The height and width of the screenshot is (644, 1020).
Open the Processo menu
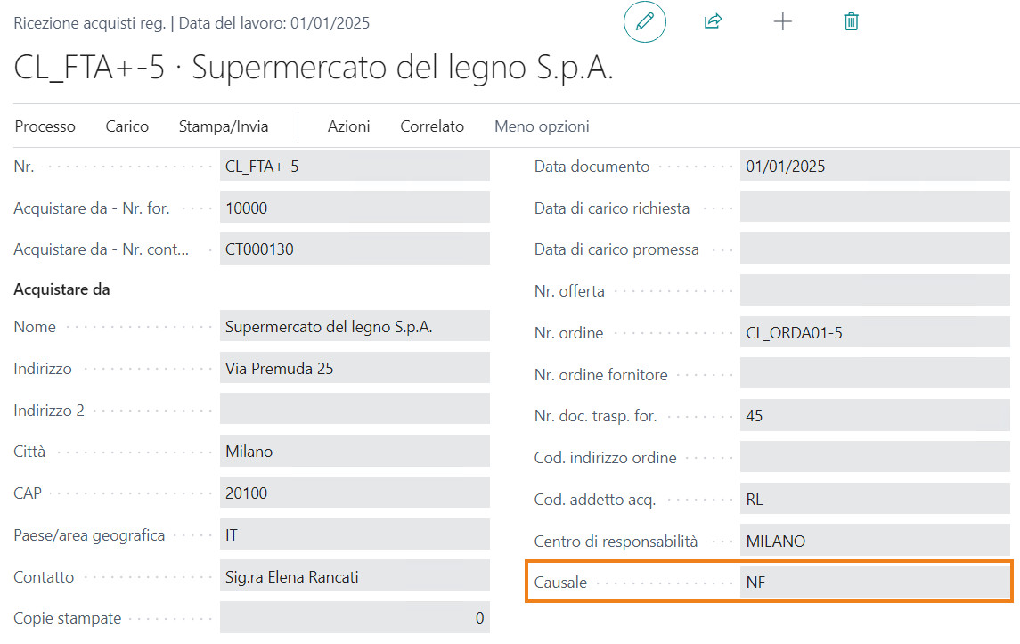click(45, 126)
